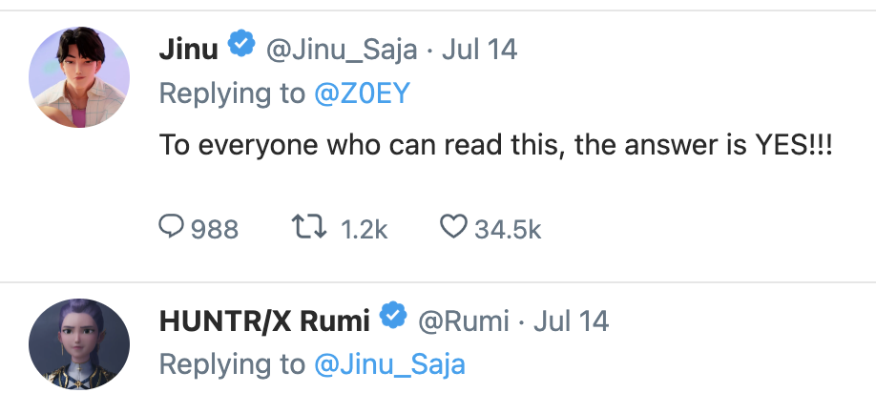The image size is (876, 393).
Task: Retweet Jinu's tweet using the retweet icon
Action: (x=304, y=228)
